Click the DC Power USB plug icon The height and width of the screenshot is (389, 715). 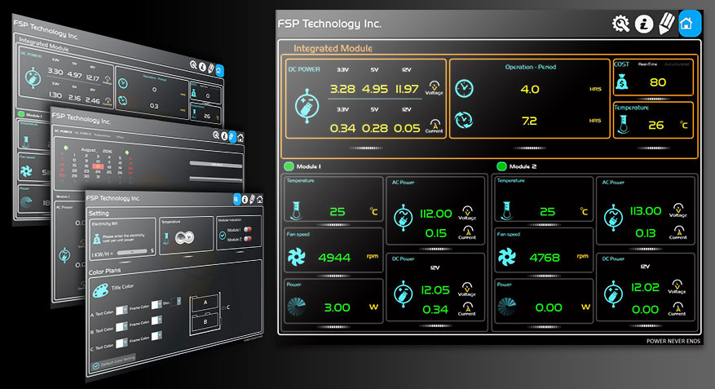coord(308,108)
